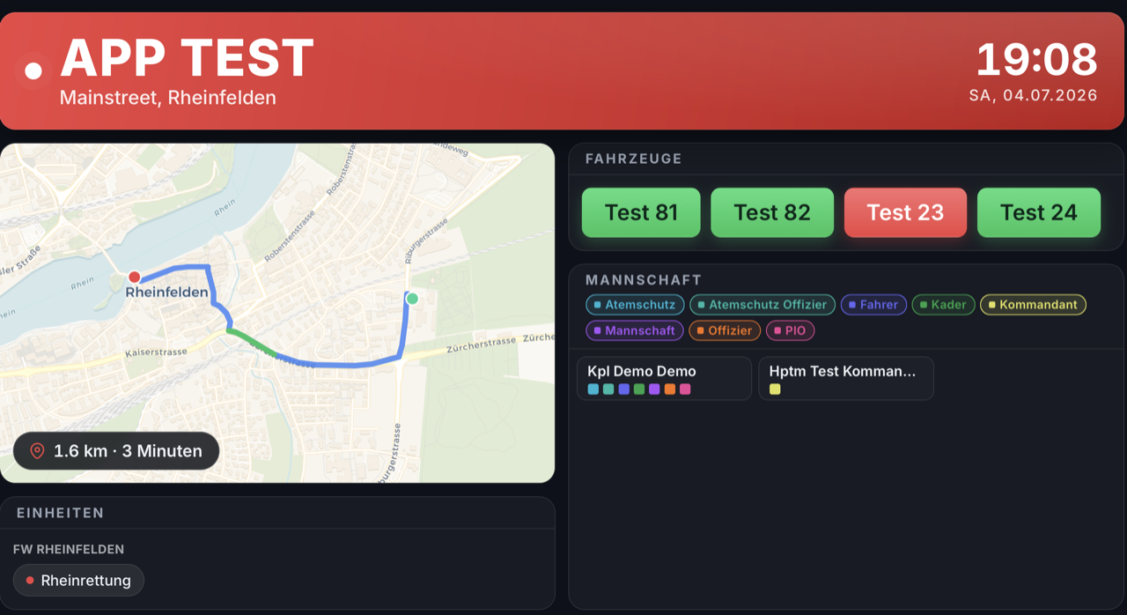Toggle the Atemschutz Offizier filter tag

[x=762, y=305]
